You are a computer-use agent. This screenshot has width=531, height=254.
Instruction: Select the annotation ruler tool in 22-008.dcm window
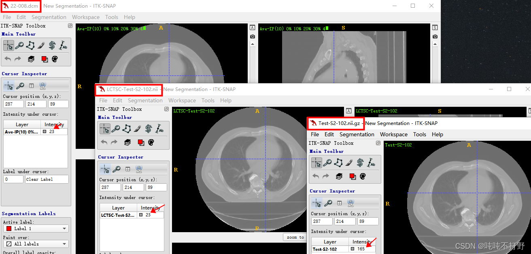(63, 45)
